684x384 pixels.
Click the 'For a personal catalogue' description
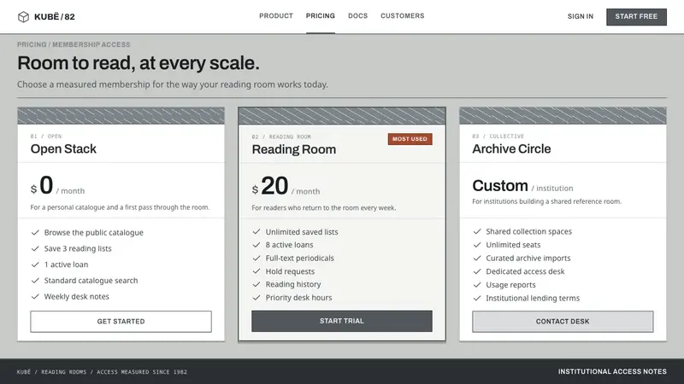[120, 207]
